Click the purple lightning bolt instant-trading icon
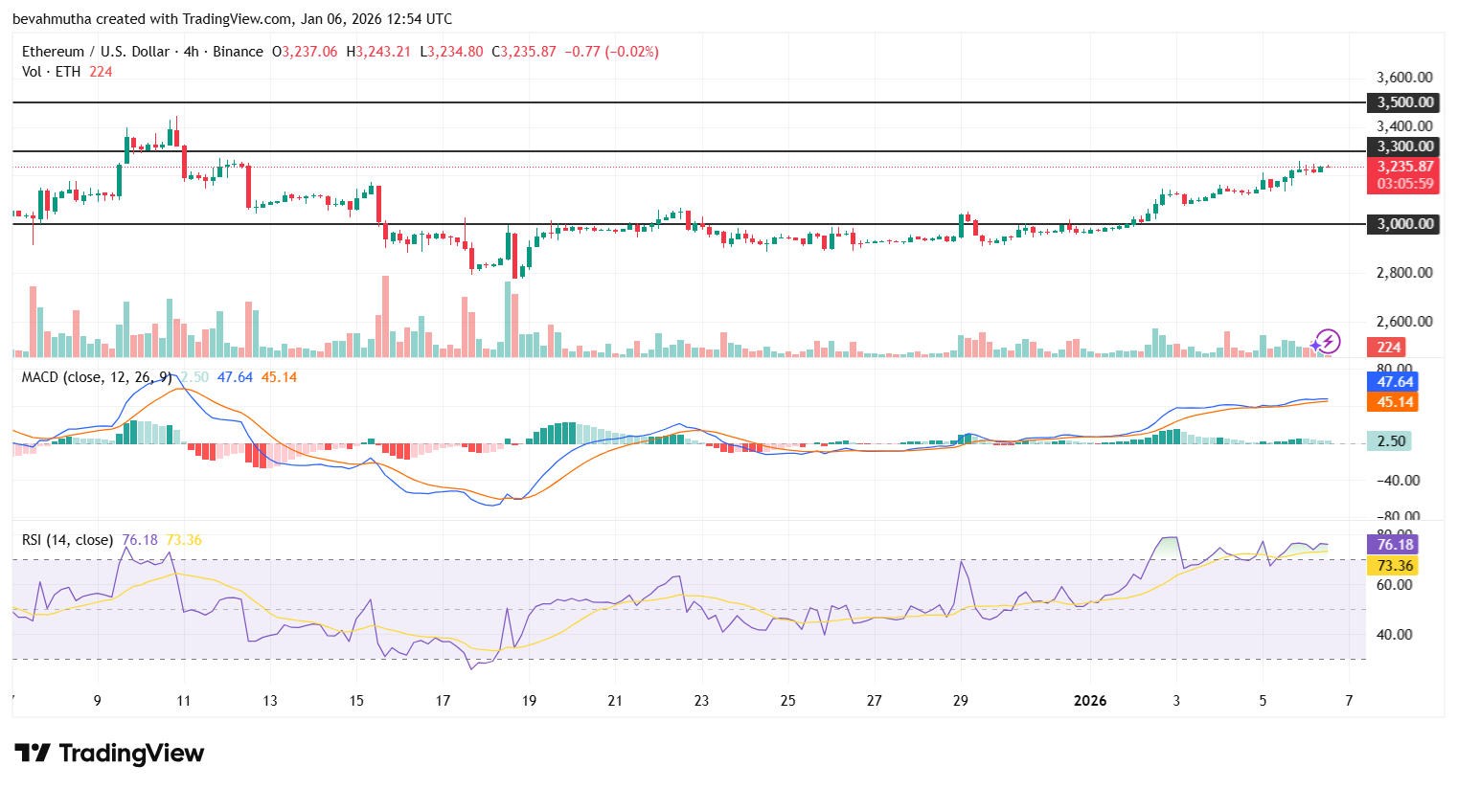 (1327, 343)
